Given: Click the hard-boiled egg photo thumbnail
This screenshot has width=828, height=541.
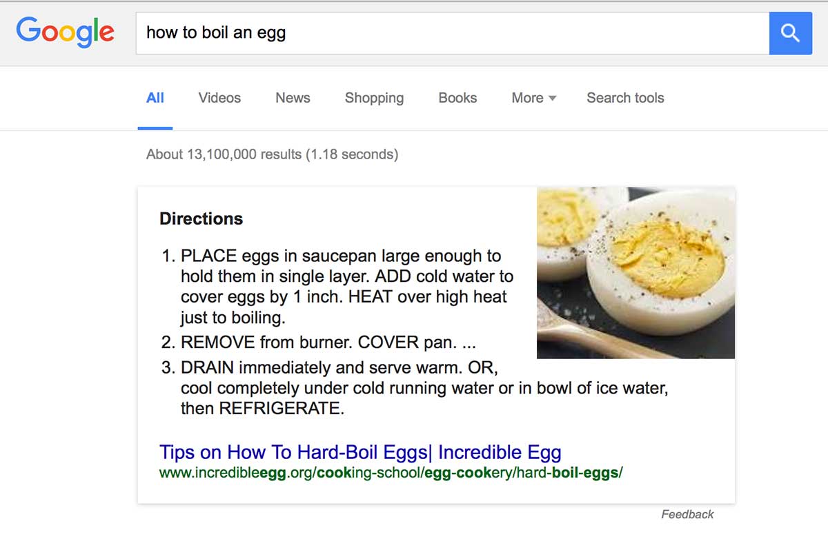Looking at the screenshot, I should tap(635, 272).
